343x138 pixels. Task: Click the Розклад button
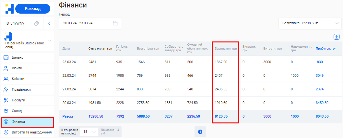tap(33, 9)
